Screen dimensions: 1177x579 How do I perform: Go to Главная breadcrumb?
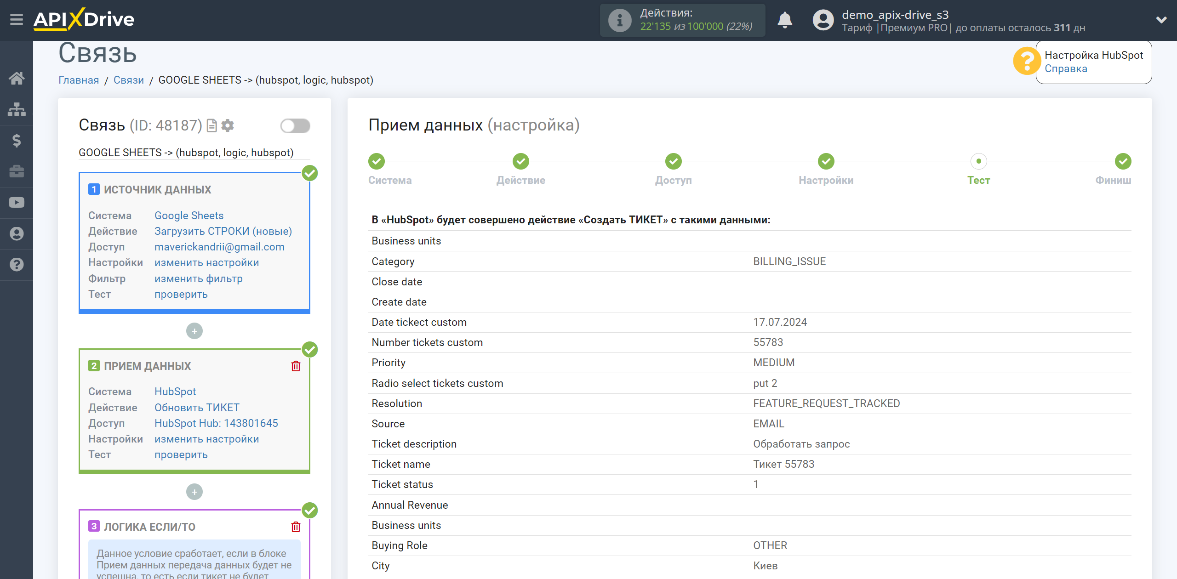point(79,80)
